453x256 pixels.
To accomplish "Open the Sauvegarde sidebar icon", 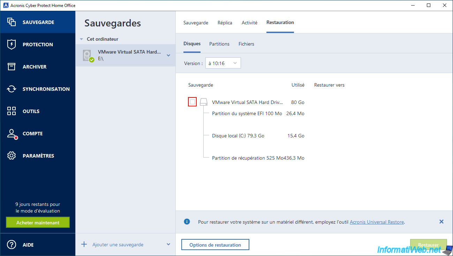I will (12, 22).
